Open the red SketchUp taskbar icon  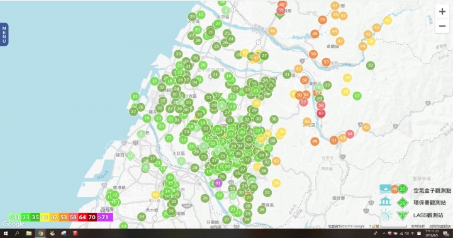click(x=75, y=234)
